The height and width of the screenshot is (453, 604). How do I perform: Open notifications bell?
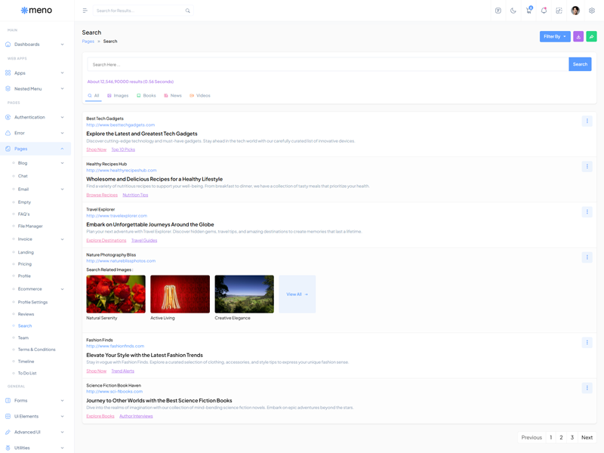point(544,11)
